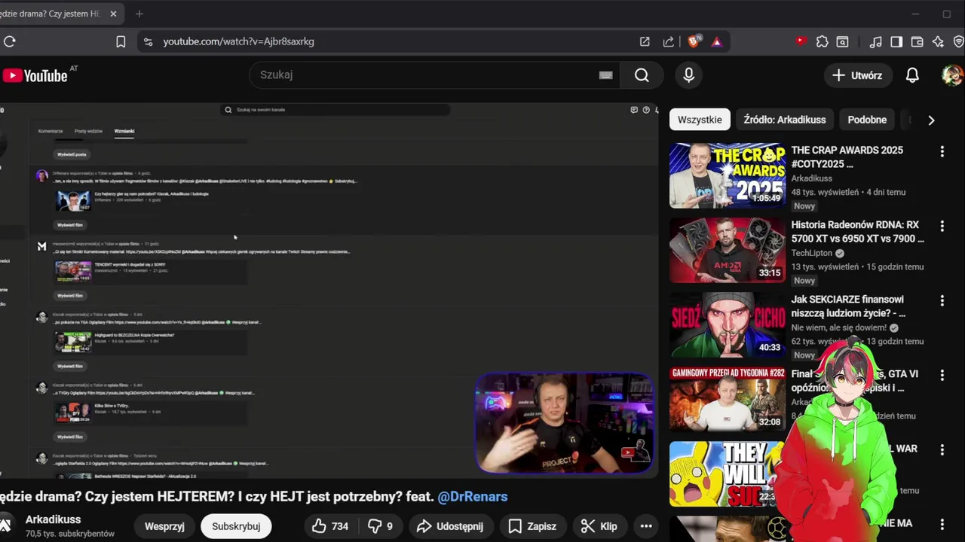Click the magnifier search button

pyautogui.click(x=642, y=75)
